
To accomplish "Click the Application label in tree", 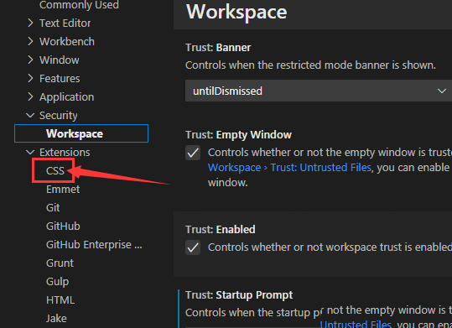I will [66, 97].
